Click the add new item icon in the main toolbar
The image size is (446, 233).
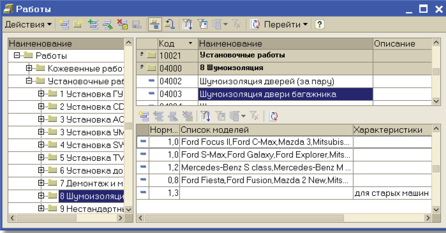pos(63,24)
